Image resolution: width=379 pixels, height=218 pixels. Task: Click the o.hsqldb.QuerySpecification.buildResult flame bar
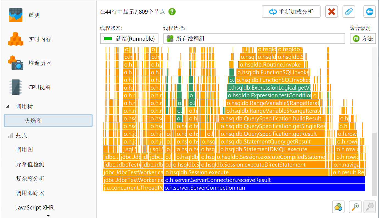(272, 118)
